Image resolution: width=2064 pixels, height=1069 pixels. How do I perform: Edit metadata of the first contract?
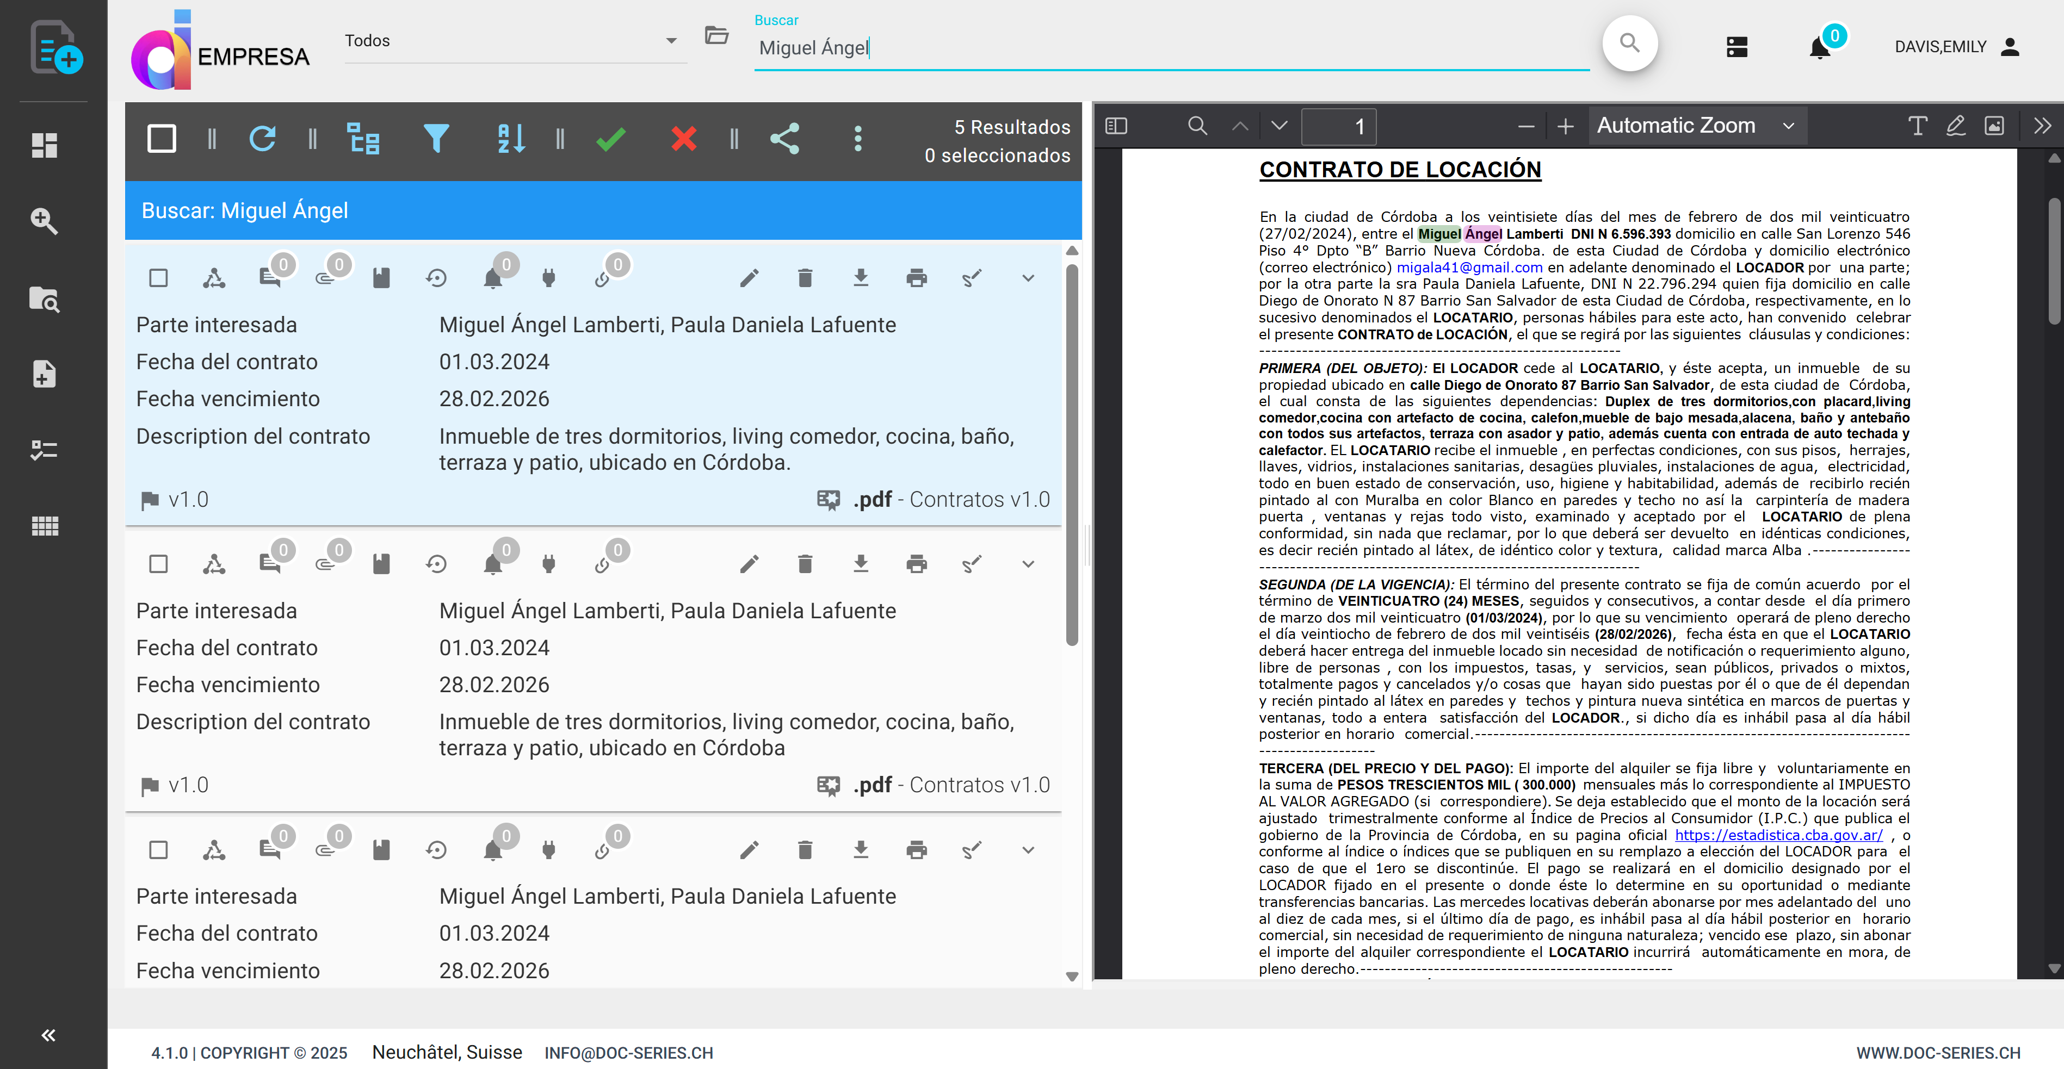(749, 278)
